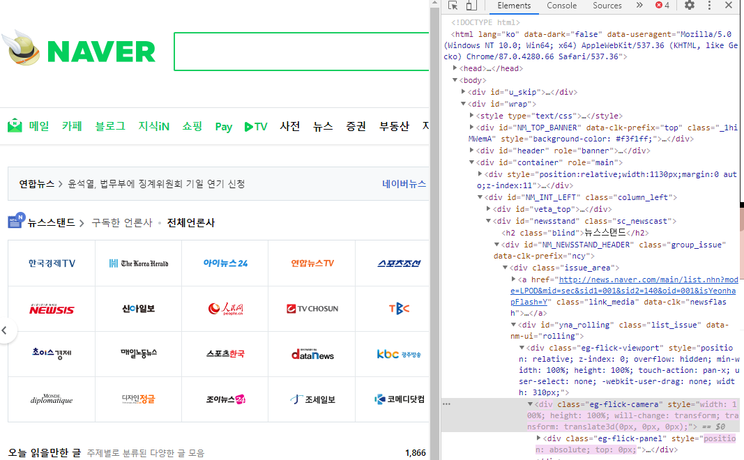Open the 블로그 menu item

[110, 126]
